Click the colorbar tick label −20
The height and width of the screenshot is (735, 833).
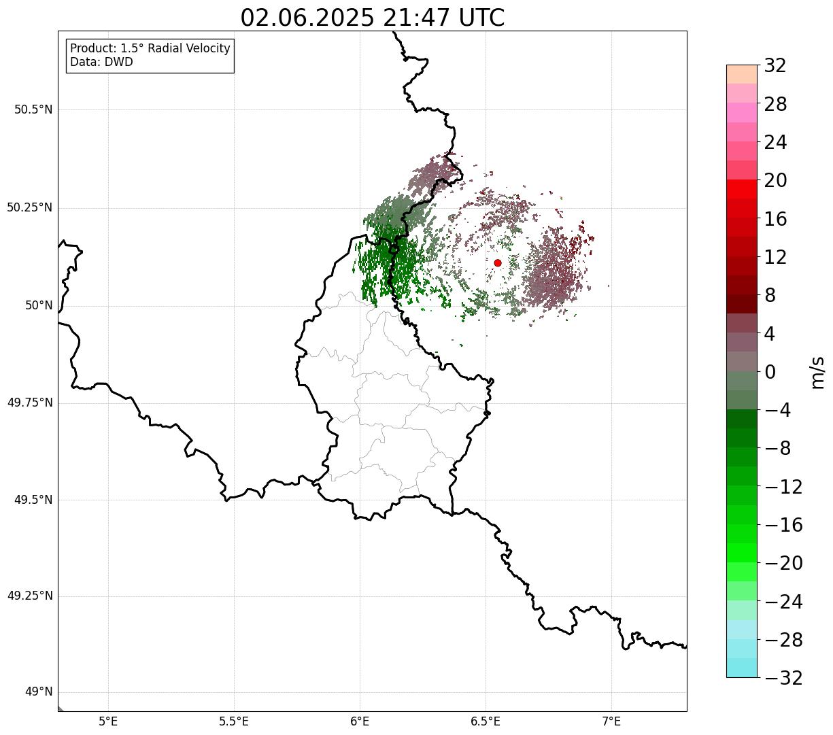click(783, 564)
